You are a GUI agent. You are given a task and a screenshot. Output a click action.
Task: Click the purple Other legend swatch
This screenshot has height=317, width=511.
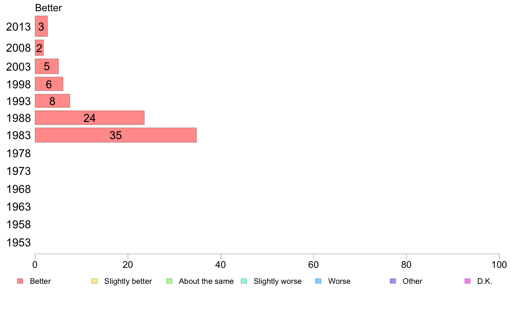(x=393, y=281)
